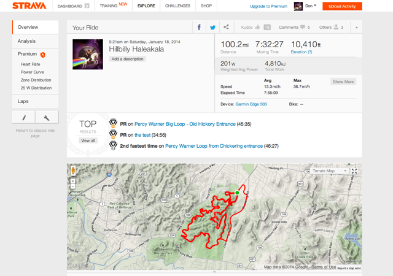
Task: Open the Laps section
Action: click(23, 101)
